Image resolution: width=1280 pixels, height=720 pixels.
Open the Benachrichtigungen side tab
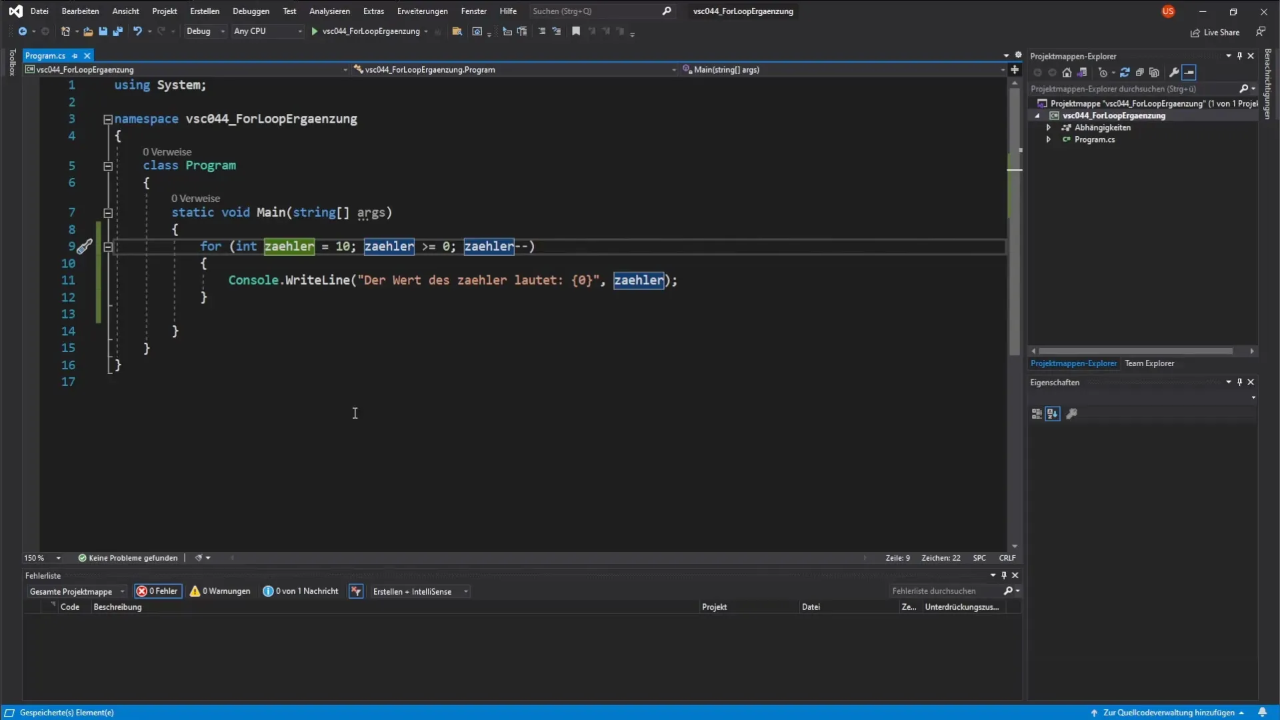tap(1268, 84)
